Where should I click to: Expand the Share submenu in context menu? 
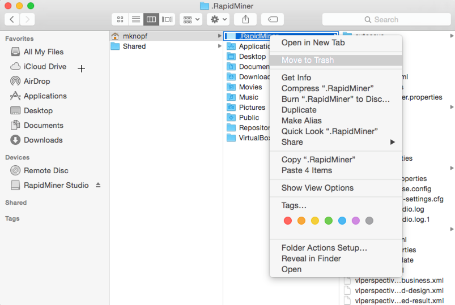[337, 142]
